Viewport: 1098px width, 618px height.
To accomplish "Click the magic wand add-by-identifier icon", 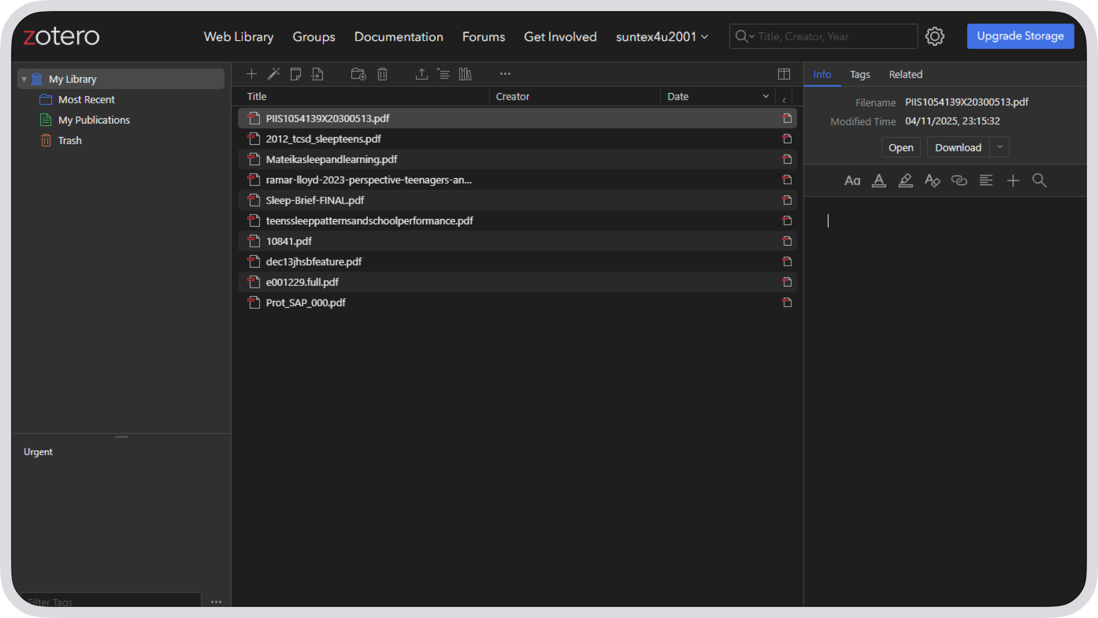I will click(x=274, y=74).
